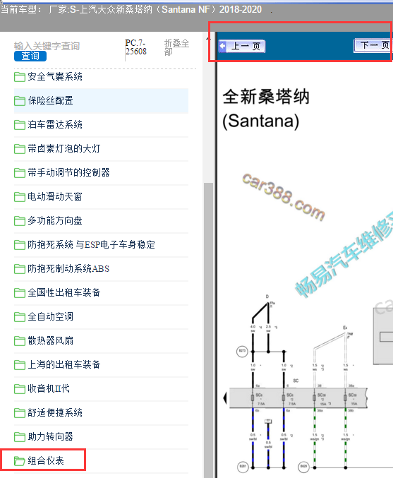Select 防抱死系统 与ESP电子车身稳定 entry text
The height and width of the screenshot is (478, 393).
pos(92,244)
